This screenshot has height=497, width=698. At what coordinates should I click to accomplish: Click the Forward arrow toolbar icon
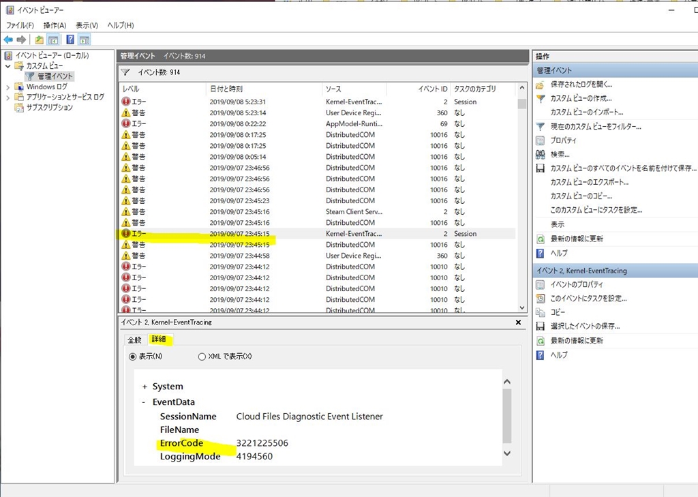pos(21,40)
